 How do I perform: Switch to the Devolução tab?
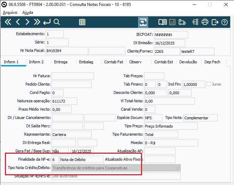[188, 62]
